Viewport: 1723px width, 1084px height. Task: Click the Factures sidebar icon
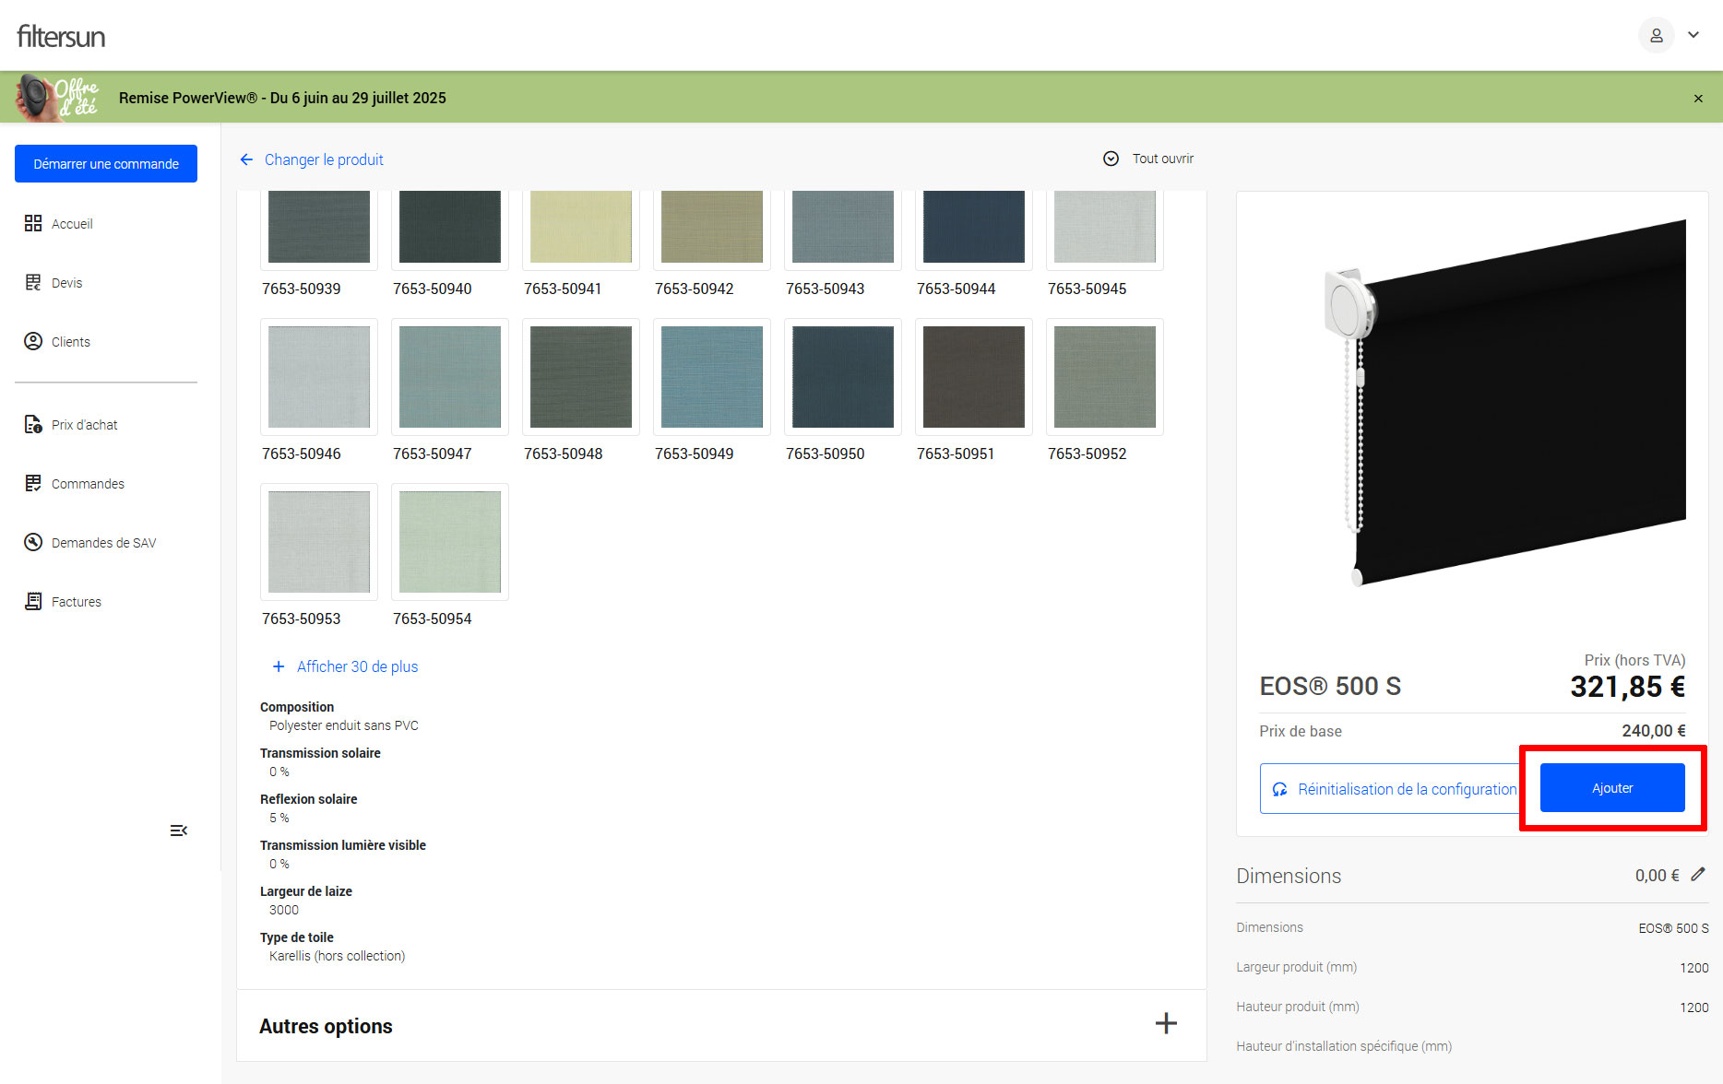pos(33,602)
